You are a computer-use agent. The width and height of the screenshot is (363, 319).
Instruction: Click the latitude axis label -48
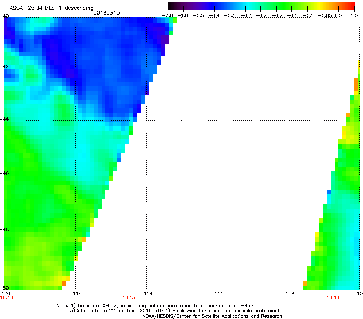click(x=4, y=229)
